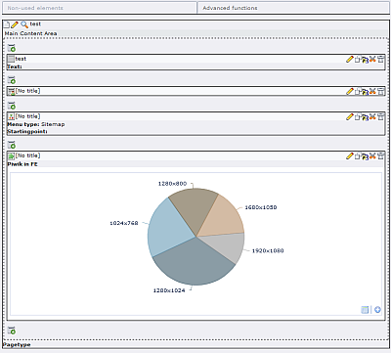Click the 'test' page title link
Image resolution: width=391 pixels, height=353 pixels.
pos(35,24)
